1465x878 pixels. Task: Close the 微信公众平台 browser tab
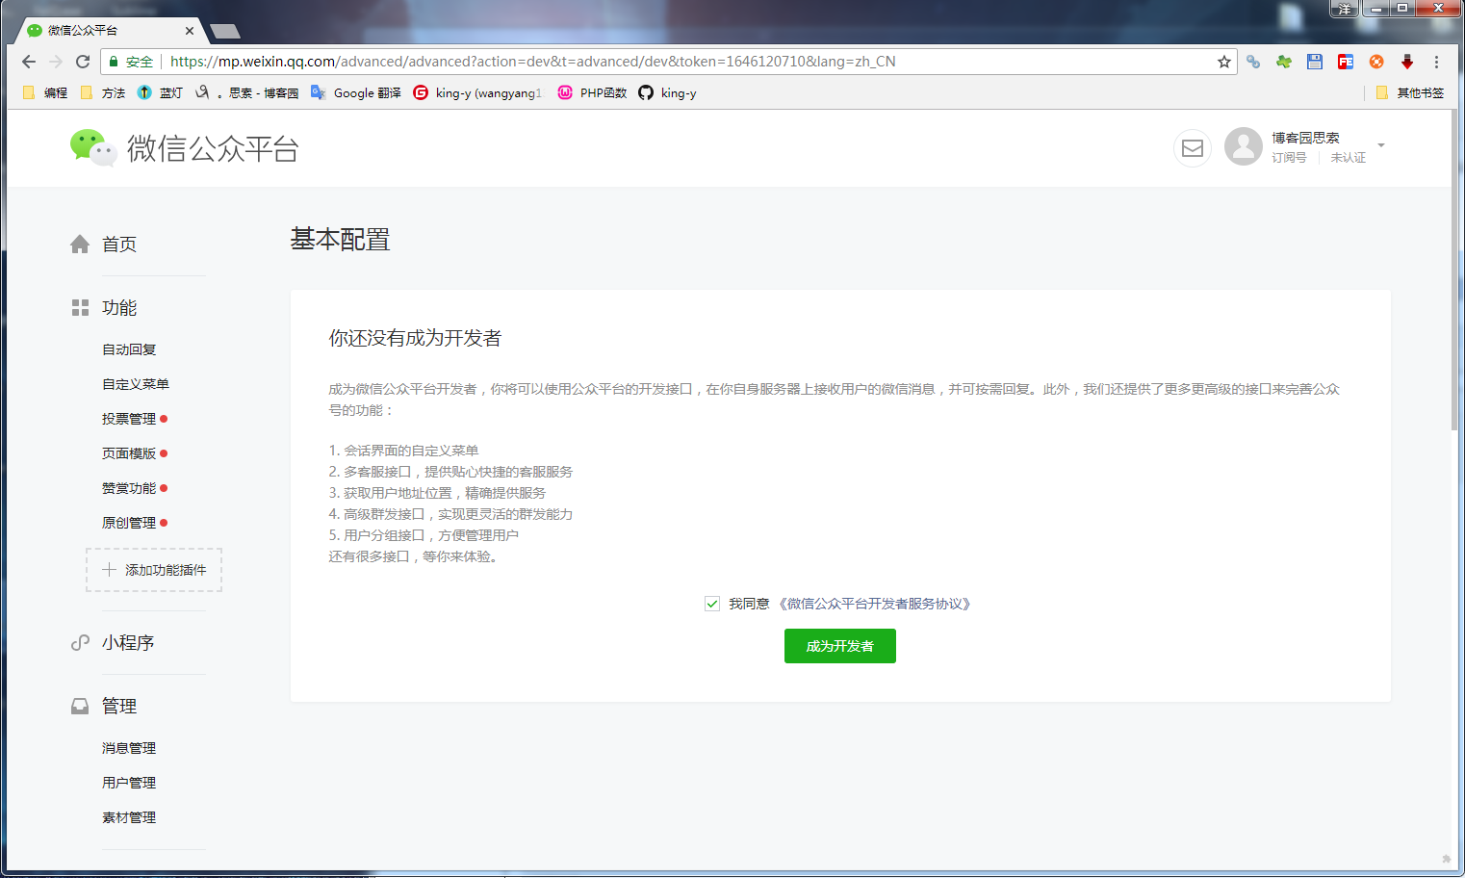[x=190, y=31]
